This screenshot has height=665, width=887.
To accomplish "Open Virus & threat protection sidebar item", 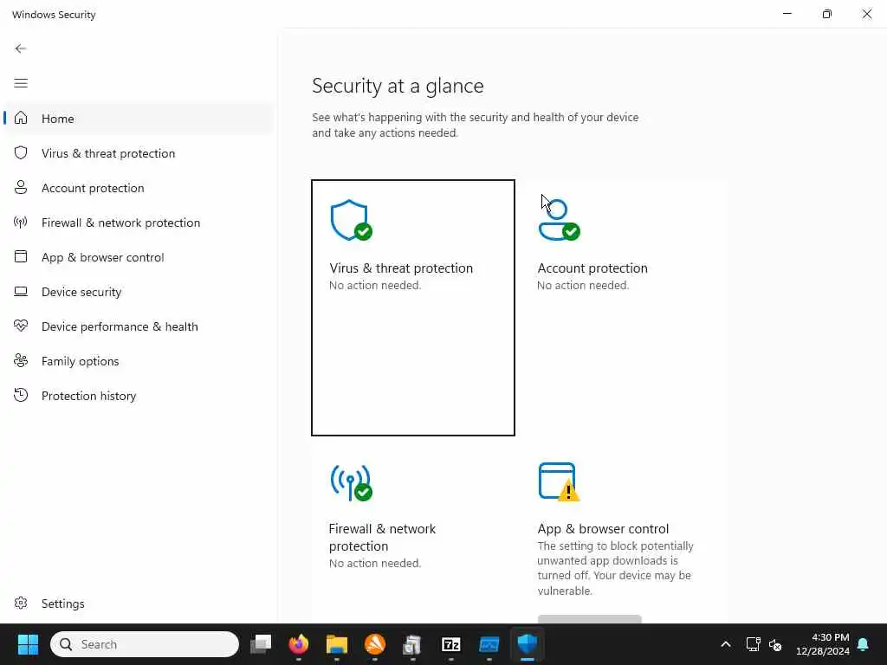I will (139, 153).
